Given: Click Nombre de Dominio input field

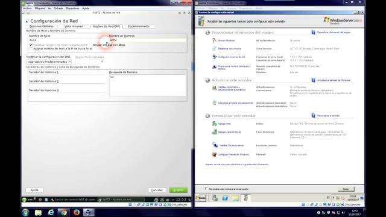Looking at the screenshot, I should (x=147, y=40).
